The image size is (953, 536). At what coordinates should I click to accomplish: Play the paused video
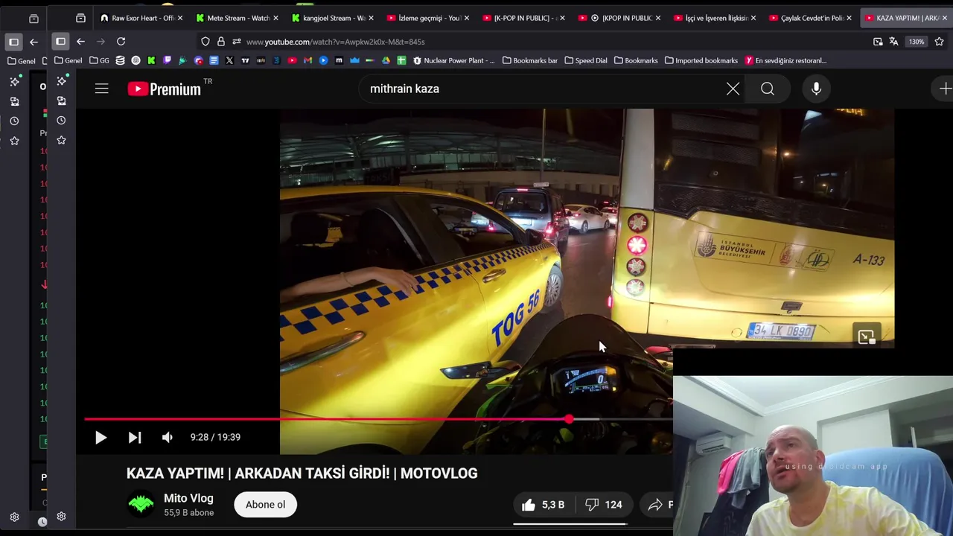[x=101, y=438]
